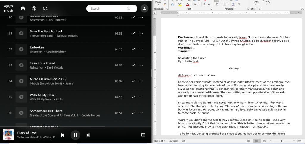Toggle checkmark for Save The Best For Last
Image resolution: width=305 pixels, height=144 pixels.
click(133, 33)
